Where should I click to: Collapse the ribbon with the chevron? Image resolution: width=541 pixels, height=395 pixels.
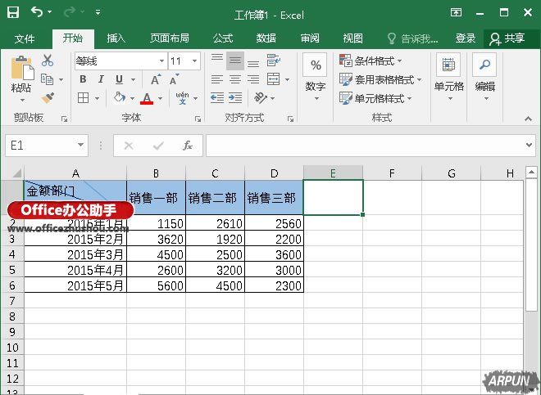[528, 119]
